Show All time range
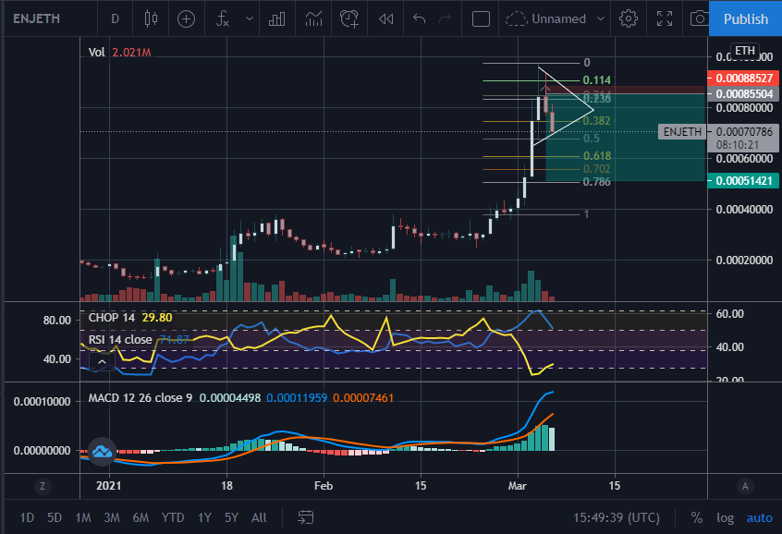This screenshot has width=782, height=534. point(259,517)
